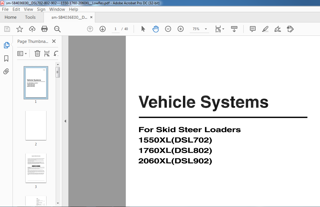Click the stamp tool icon

(290, 29)
